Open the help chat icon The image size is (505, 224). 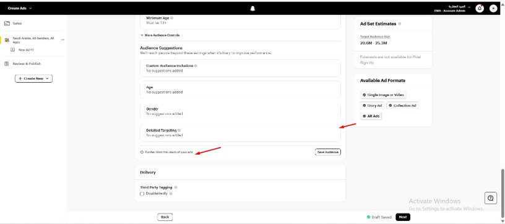[491, 198]
